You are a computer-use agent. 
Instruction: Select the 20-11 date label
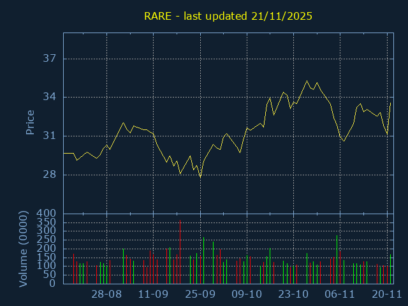pos(386,295)
